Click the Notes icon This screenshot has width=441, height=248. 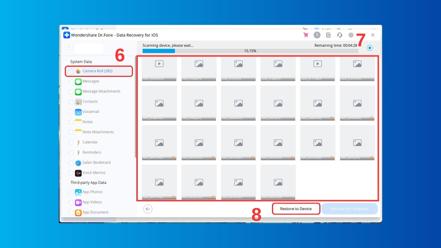tap(78, 122)
